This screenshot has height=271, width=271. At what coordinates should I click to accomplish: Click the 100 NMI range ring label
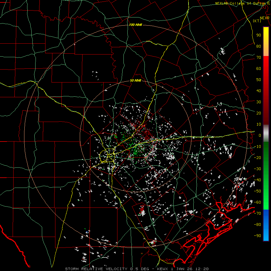click(135, 25)
